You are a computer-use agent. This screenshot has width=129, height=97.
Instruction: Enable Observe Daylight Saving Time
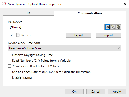10,55
